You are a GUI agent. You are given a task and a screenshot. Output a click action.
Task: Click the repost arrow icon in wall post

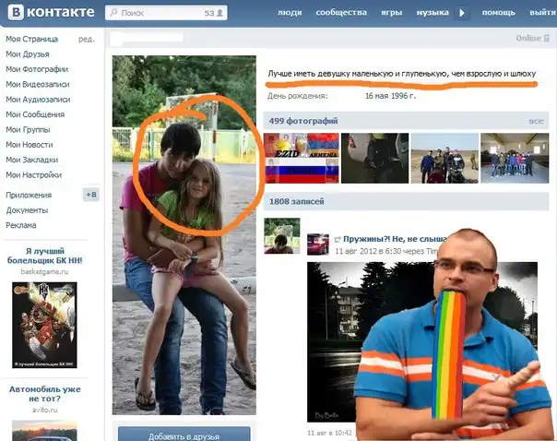click(338, 238)
